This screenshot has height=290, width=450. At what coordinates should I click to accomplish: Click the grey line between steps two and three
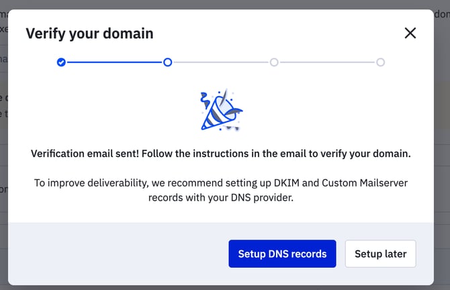pos(220,62)
